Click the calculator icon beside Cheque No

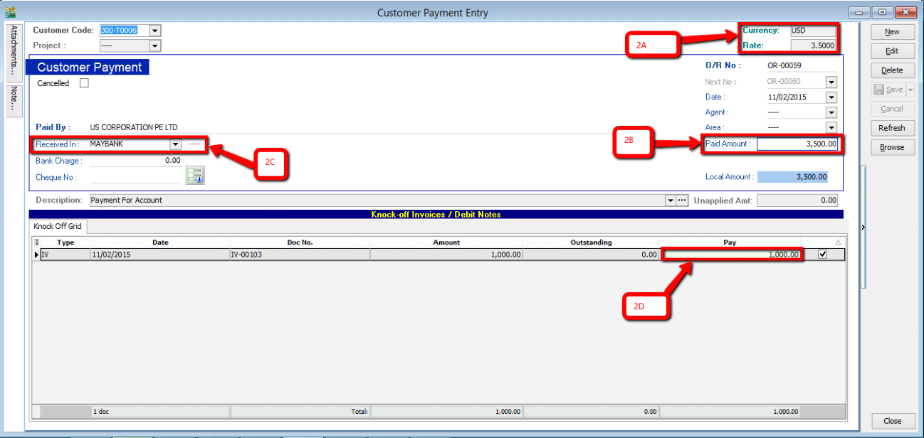tap(195, 176)
